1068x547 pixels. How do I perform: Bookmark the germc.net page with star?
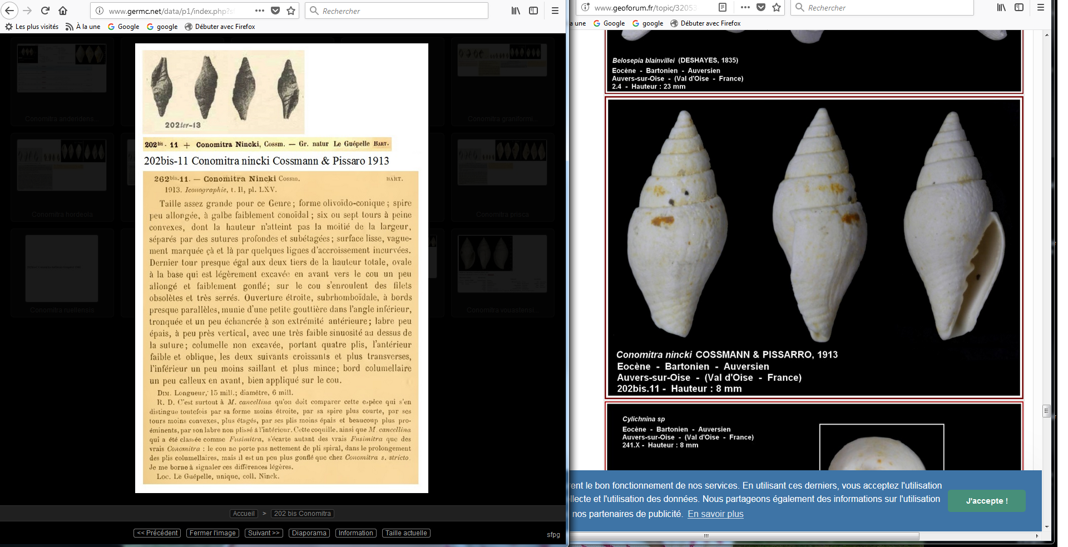[x=291, y=11]
